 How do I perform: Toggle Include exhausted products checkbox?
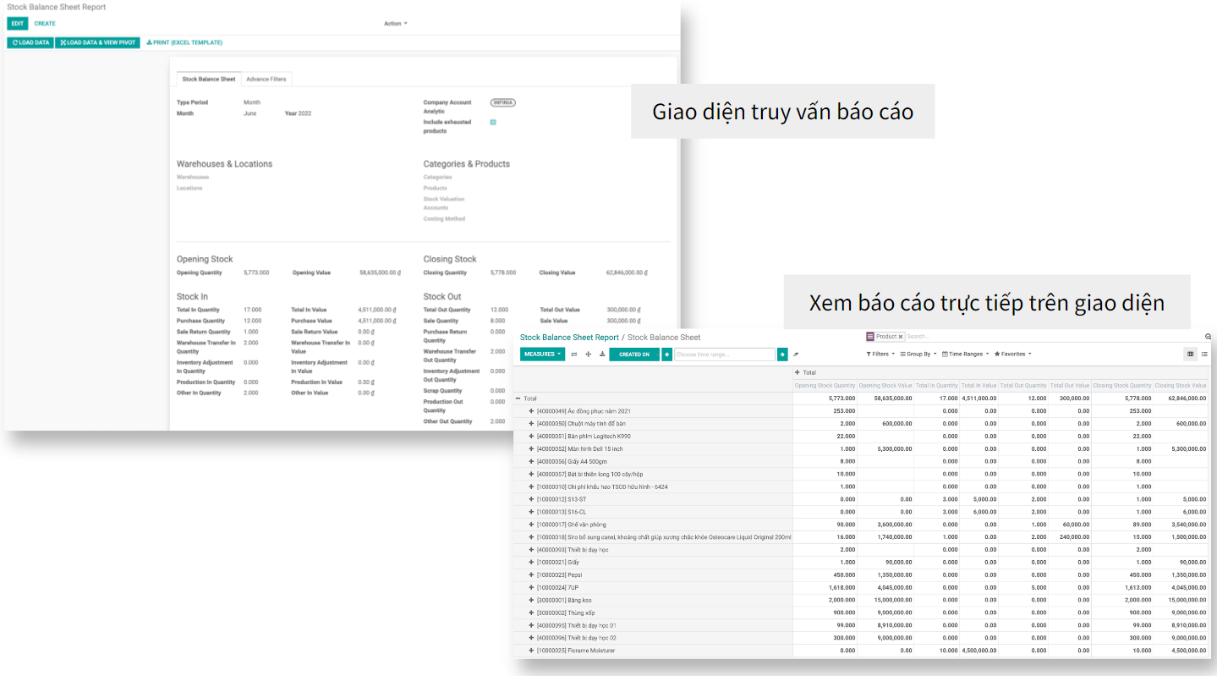point(493,122)
